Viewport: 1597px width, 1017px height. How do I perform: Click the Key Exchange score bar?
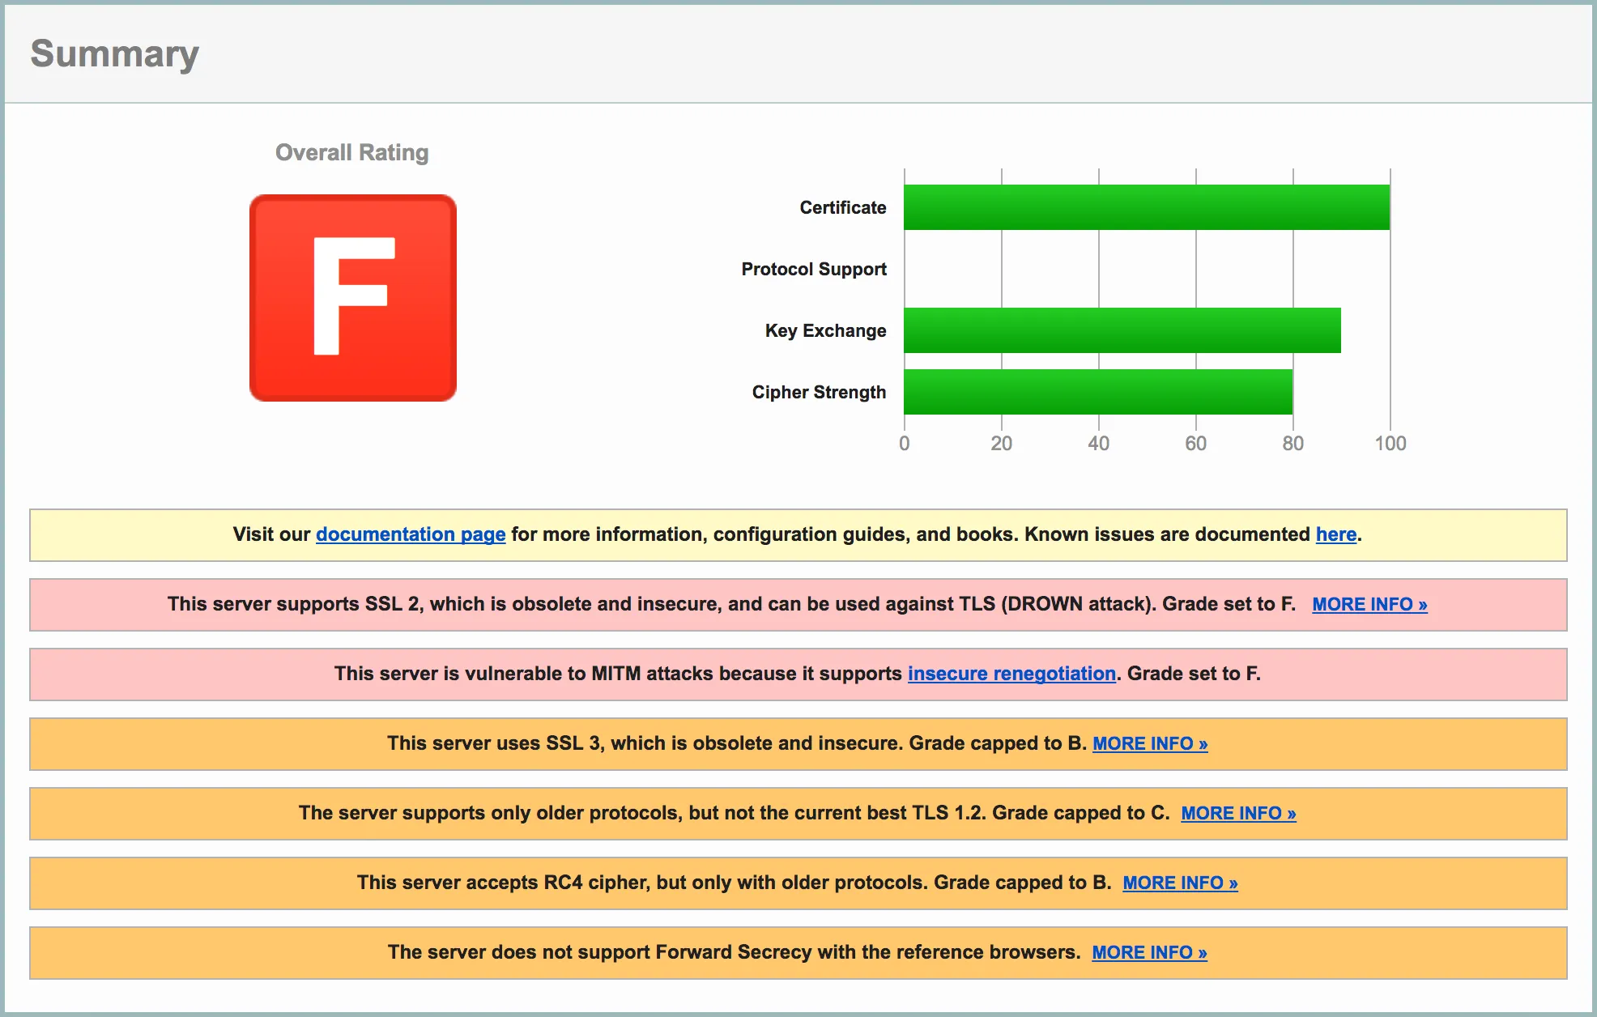click(1122, 330)
